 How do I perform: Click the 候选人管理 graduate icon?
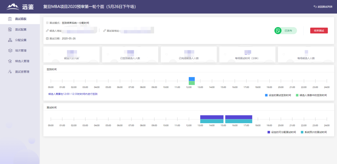pos(10,61)
